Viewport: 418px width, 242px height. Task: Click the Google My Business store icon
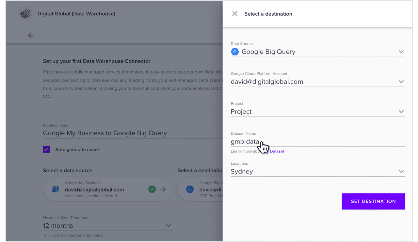point(56,189)
